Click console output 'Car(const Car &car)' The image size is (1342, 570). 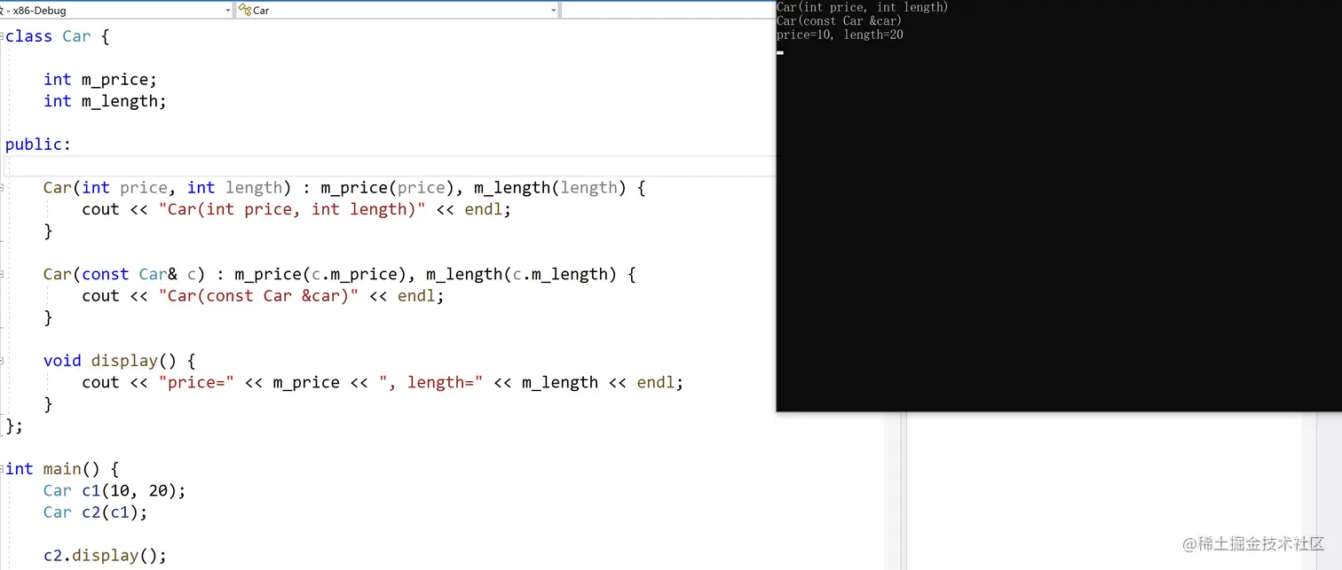point(839,20)
